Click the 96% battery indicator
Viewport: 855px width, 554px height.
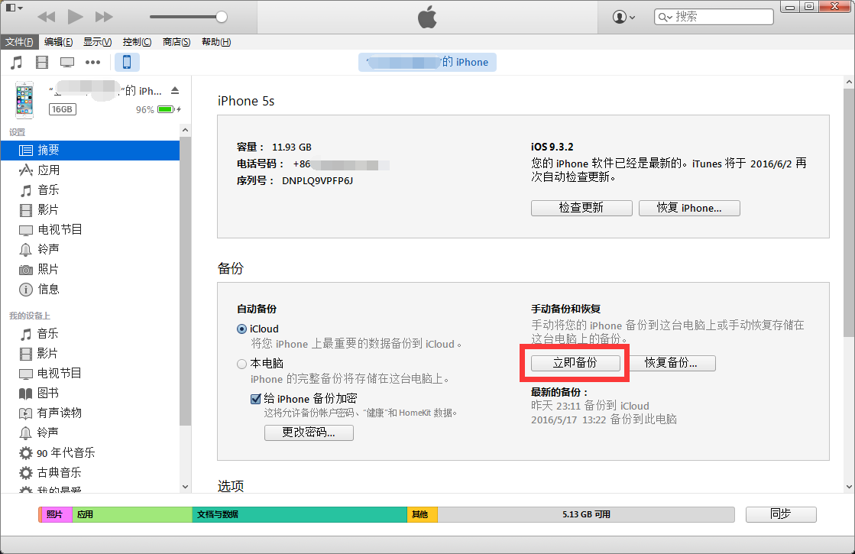coord(158,109)
